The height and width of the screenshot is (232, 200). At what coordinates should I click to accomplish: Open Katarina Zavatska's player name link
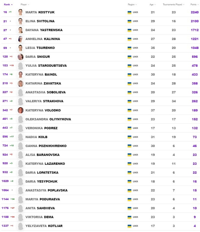click(x=42, y=83)
